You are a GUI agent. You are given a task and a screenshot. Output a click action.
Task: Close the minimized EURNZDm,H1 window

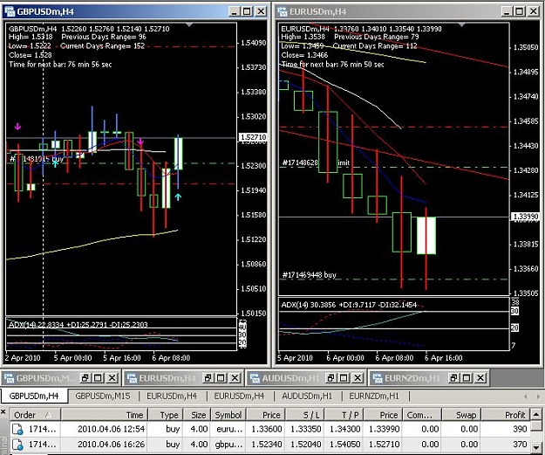(x=480, y=378)
